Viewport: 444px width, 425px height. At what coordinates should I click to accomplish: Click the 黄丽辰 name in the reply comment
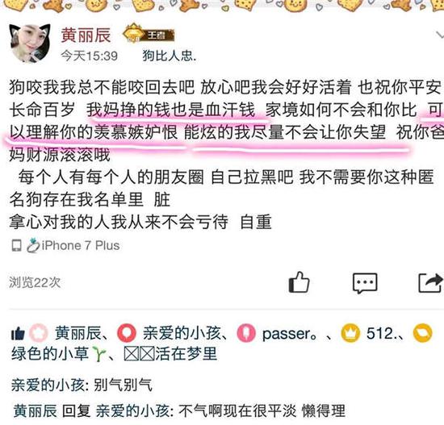(x=35, y=410)
